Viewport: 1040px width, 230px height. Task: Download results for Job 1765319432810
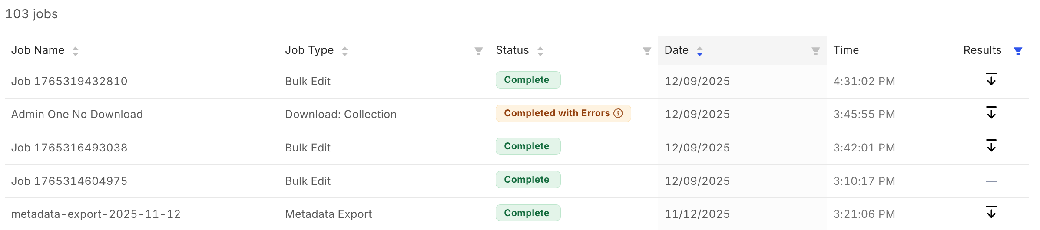pos(991,80)
